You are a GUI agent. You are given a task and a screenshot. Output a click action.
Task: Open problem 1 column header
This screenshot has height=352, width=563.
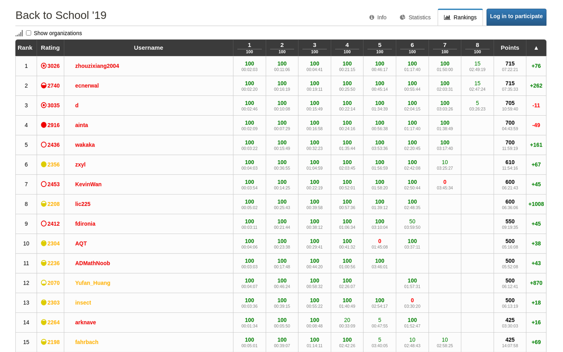click(249, 48)
